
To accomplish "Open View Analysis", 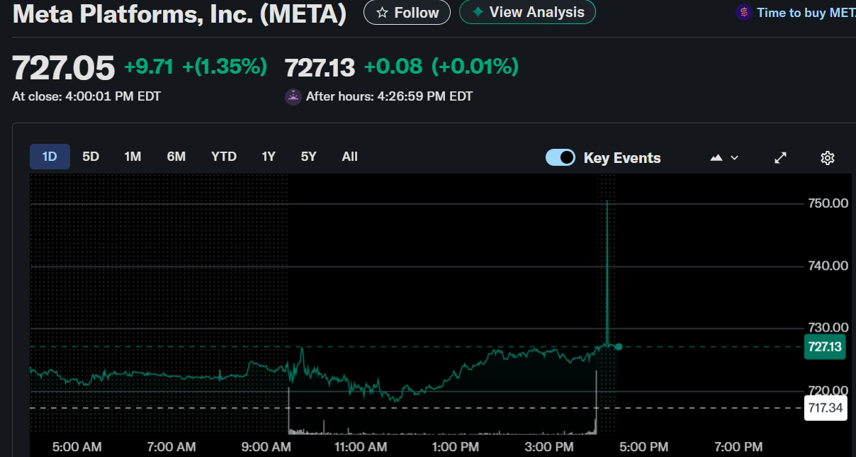I will (x=527, y=12).
